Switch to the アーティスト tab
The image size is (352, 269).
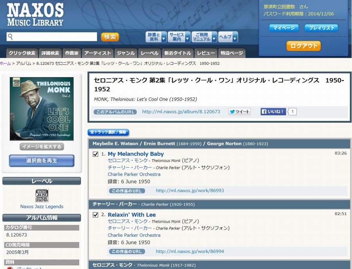tap(98, 53)
